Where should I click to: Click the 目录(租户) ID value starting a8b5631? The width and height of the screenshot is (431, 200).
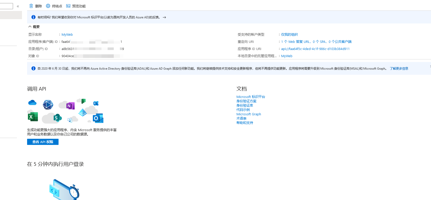click(x=93, y=49)
